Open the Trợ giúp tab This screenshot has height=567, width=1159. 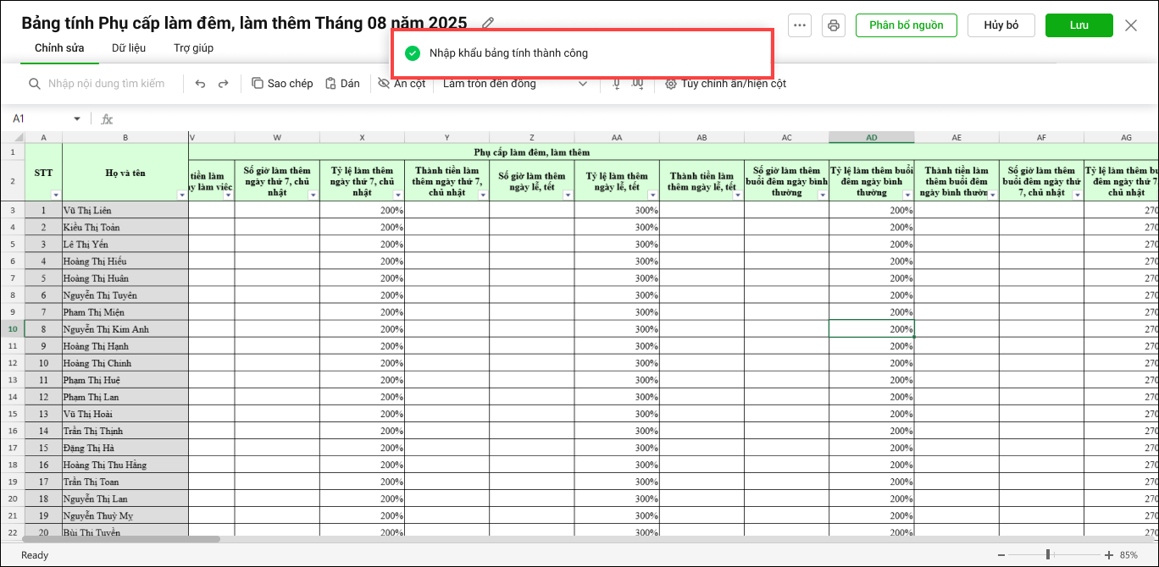193,48
